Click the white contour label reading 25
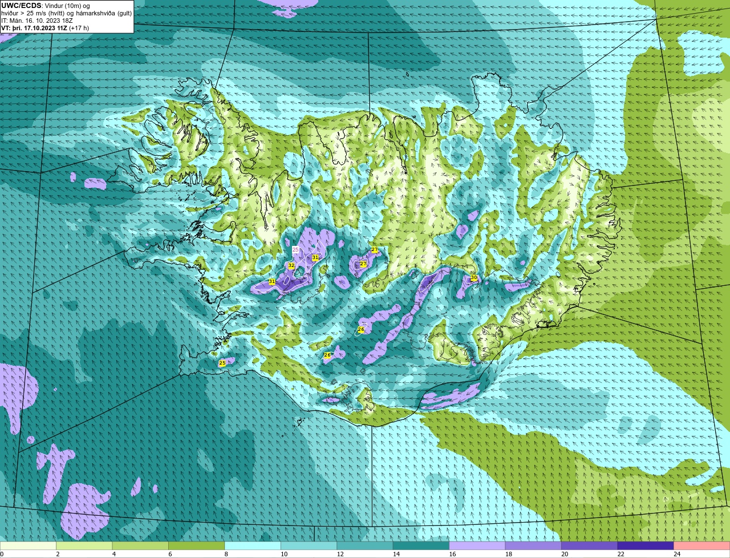This screenshot has height=558, width=730. click(x=295, y=250)
